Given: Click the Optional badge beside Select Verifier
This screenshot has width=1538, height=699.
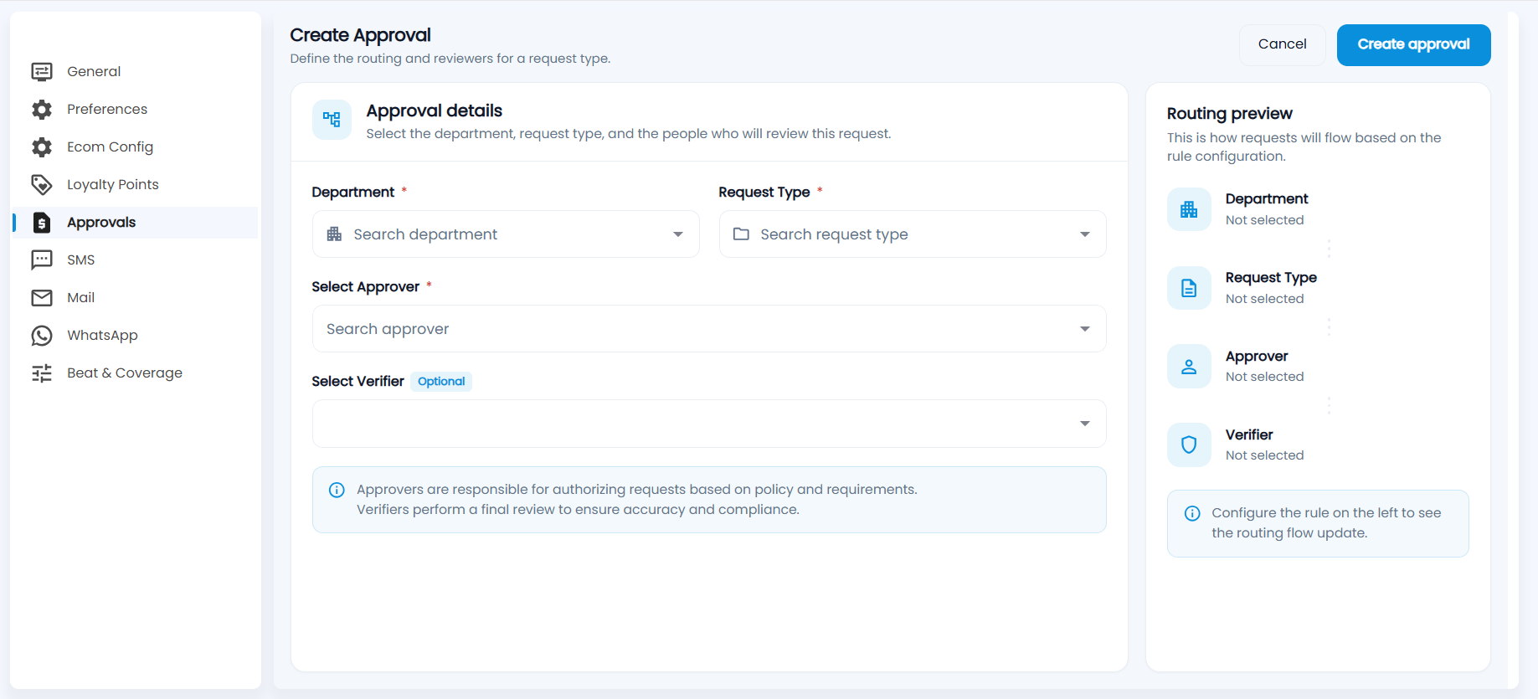Looking at the screenshot, I should coord(441,382).
